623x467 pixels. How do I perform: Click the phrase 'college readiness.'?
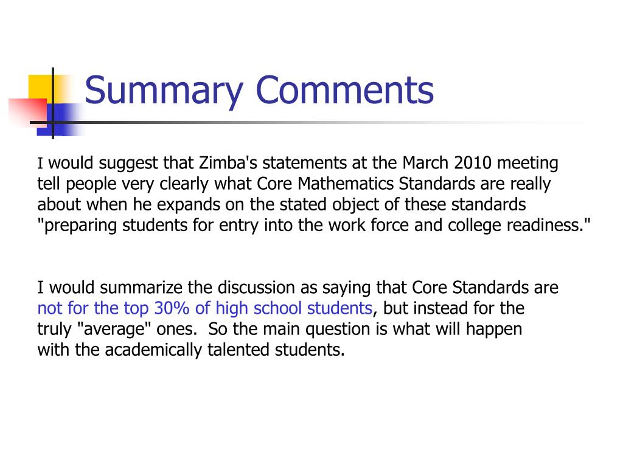pos(519,225)
